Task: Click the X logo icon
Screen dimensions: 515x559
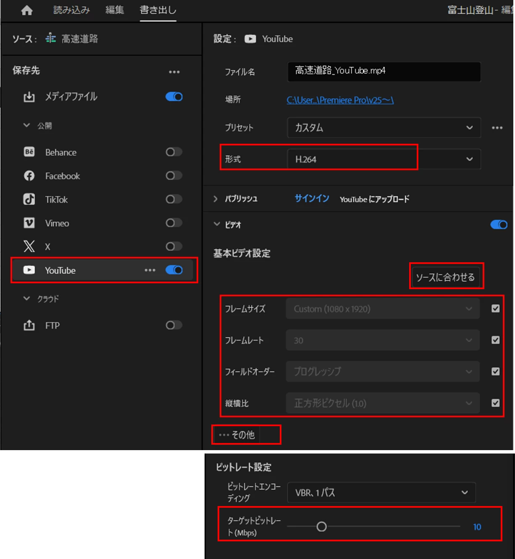Action: click(29, 246)
